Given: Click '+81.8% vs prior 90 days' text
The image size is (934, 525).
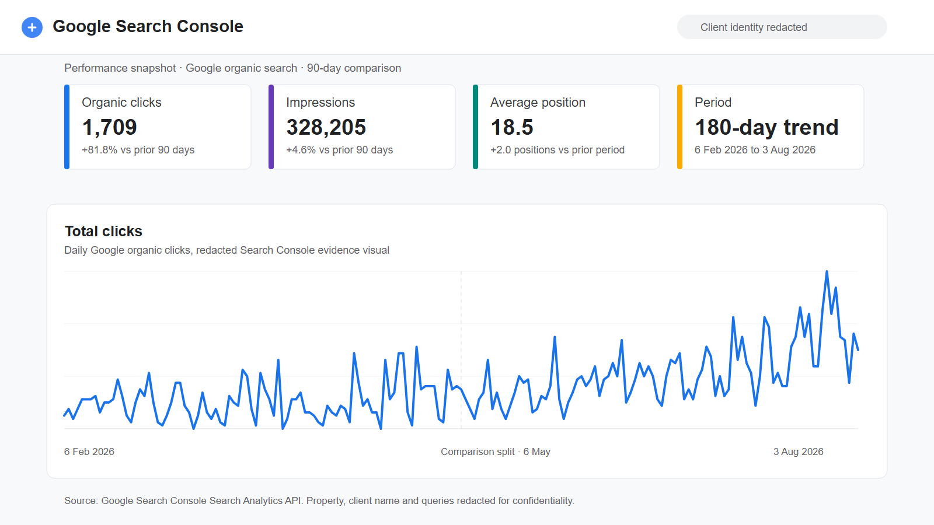Looking at the screenshot, I should coord(138,150).
